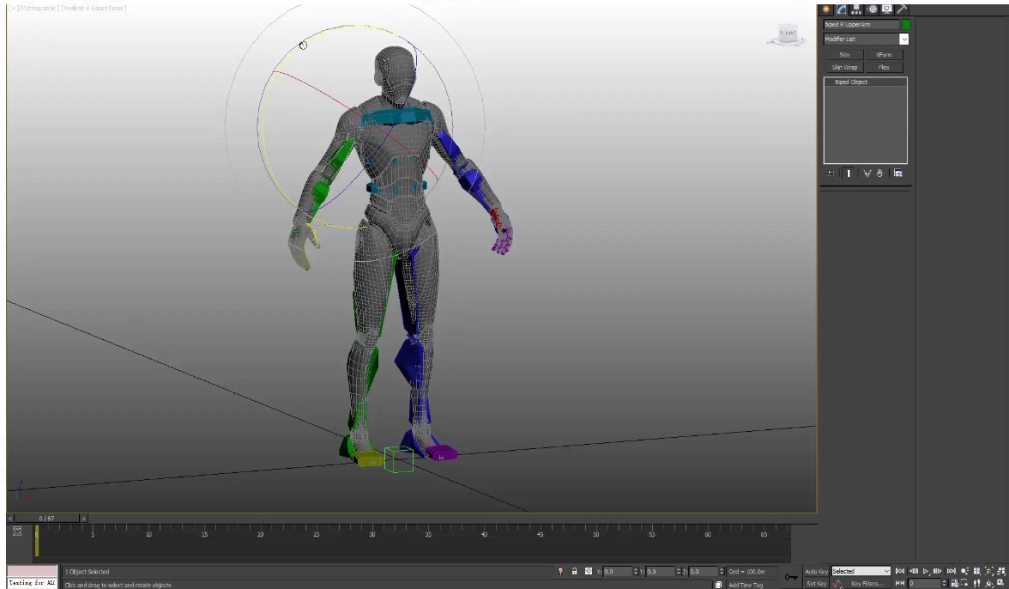
Task: Apply the Skin Wrap modifier button
Action: tap(844, 67)
